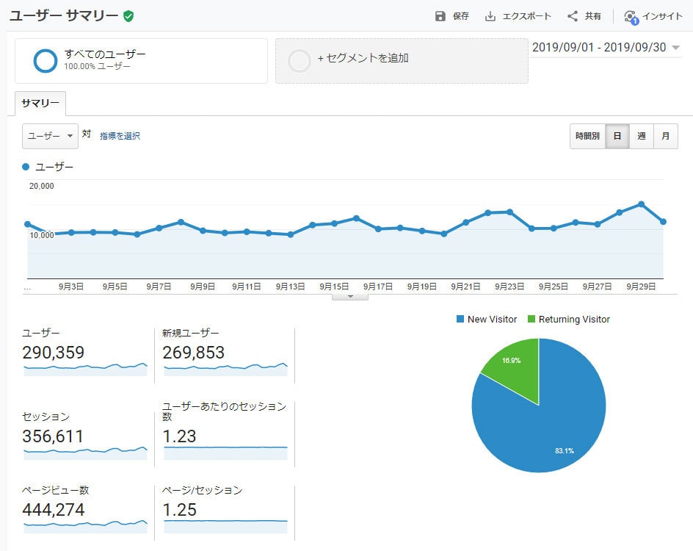The image size is (693, 551).
Task: Click the 保存 button label
Action: 460,16
